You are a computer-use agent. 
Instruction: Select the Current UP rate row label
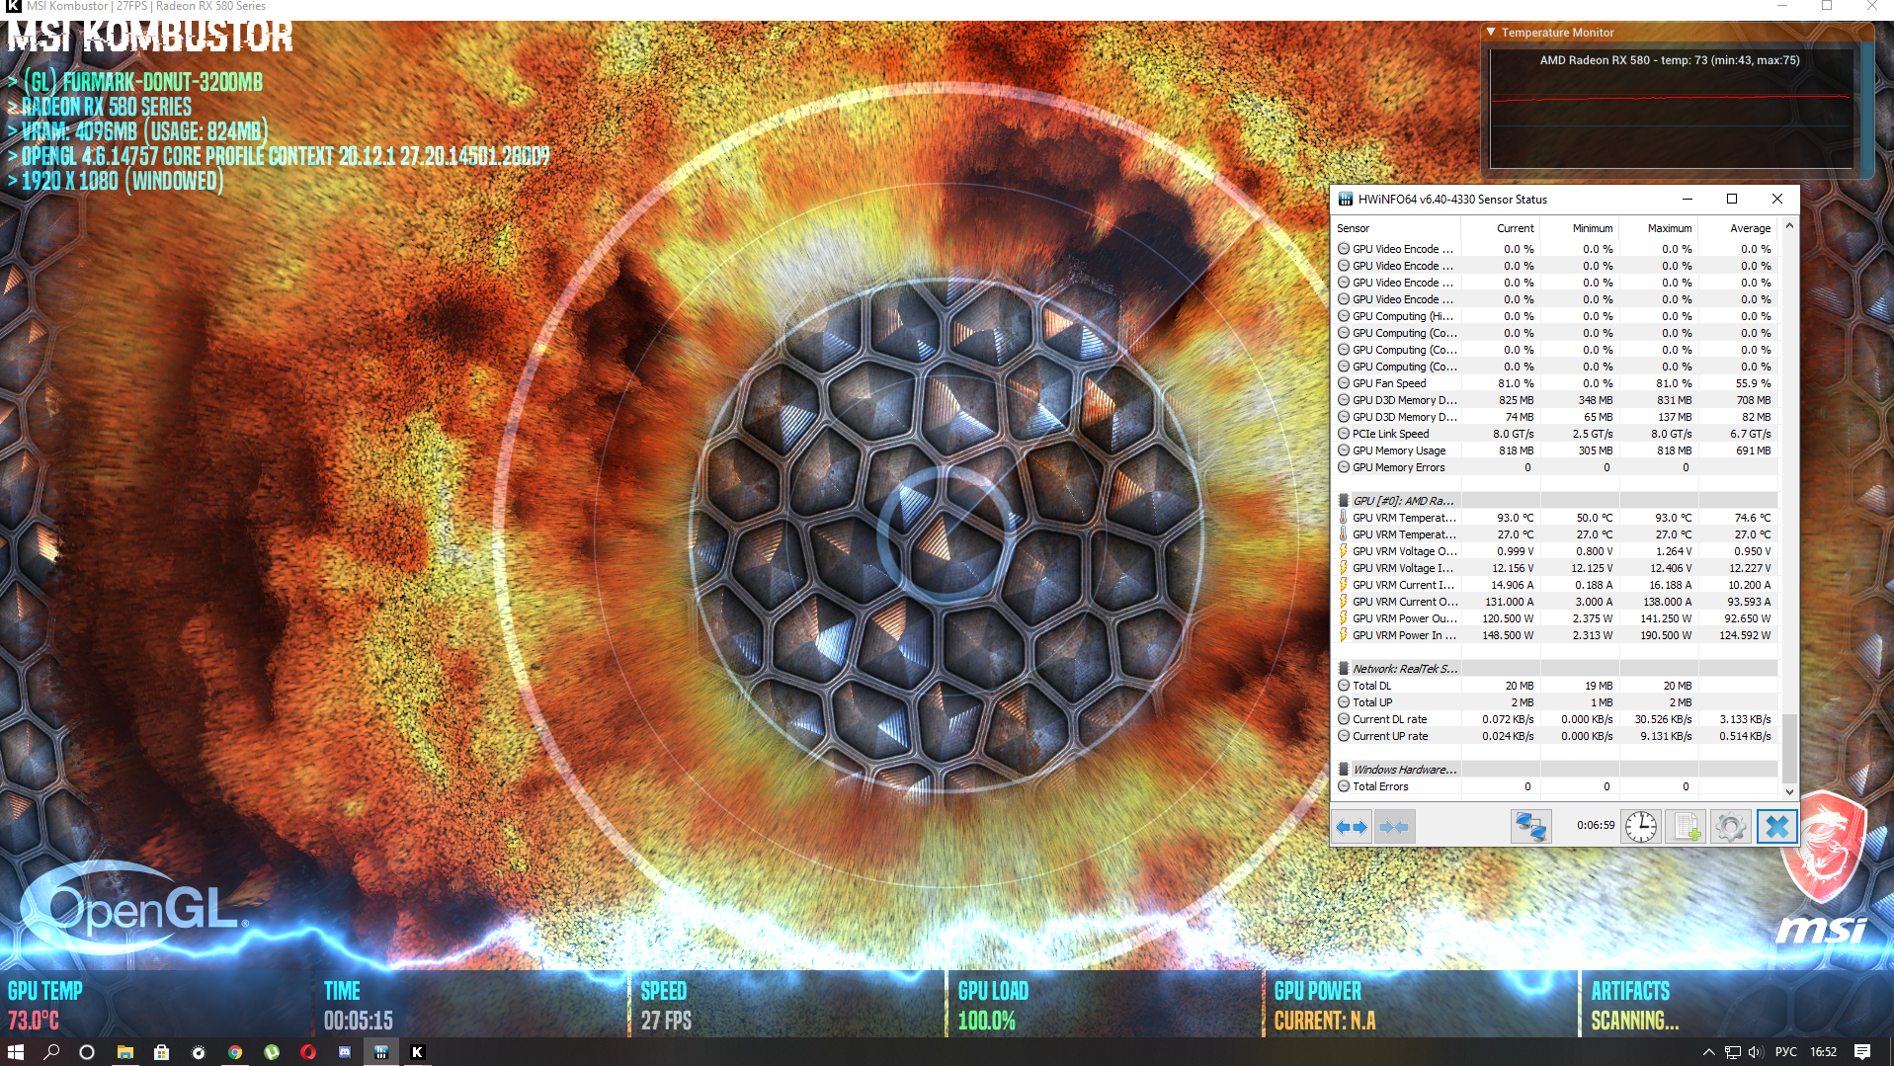(1390, 736)
